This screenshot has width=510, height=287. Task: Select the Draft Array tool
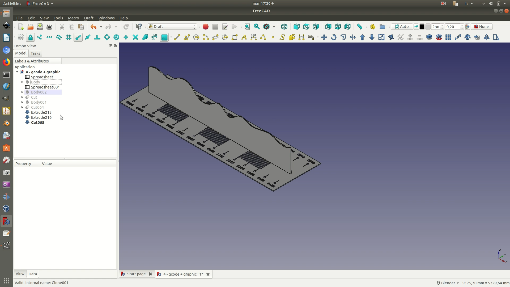448,37
